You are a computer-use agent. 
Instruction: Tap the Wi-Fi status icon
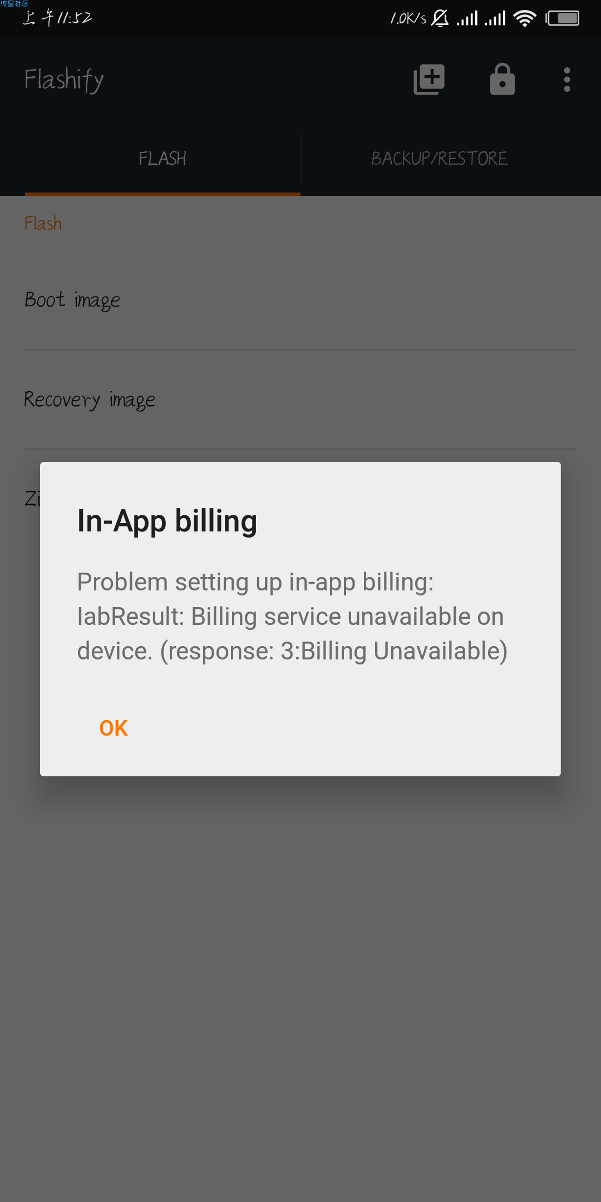pos(525,18)
